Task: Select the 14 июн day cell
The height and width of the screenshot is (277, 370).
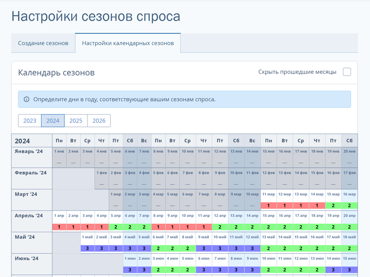Action: [x=333, y=264]
